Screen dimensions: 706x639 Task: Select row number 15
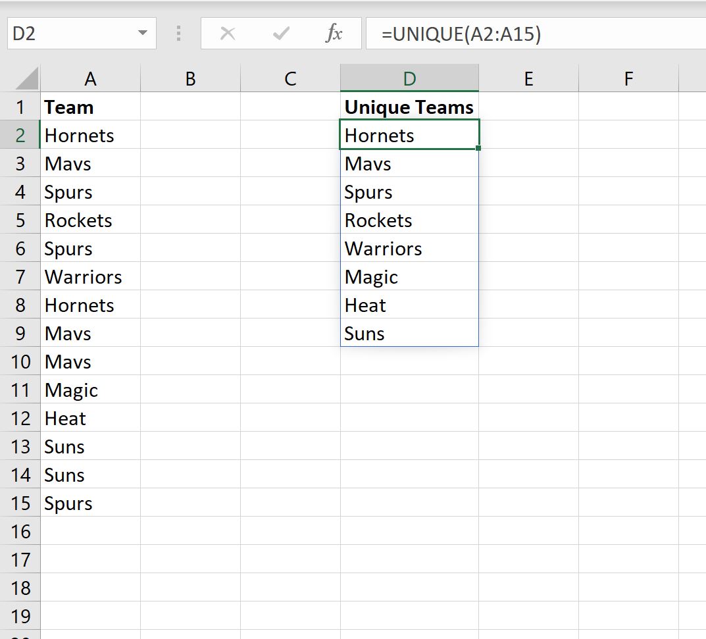point(20,503)
